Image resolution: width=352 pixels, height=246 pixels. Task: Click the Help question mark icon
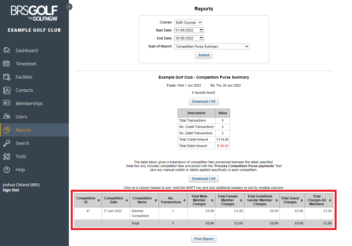(7, 169)
